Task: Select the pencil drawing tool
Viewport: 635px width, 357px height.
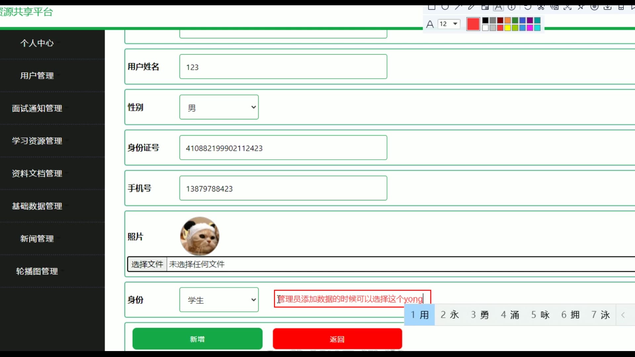Action: [471, 7]
